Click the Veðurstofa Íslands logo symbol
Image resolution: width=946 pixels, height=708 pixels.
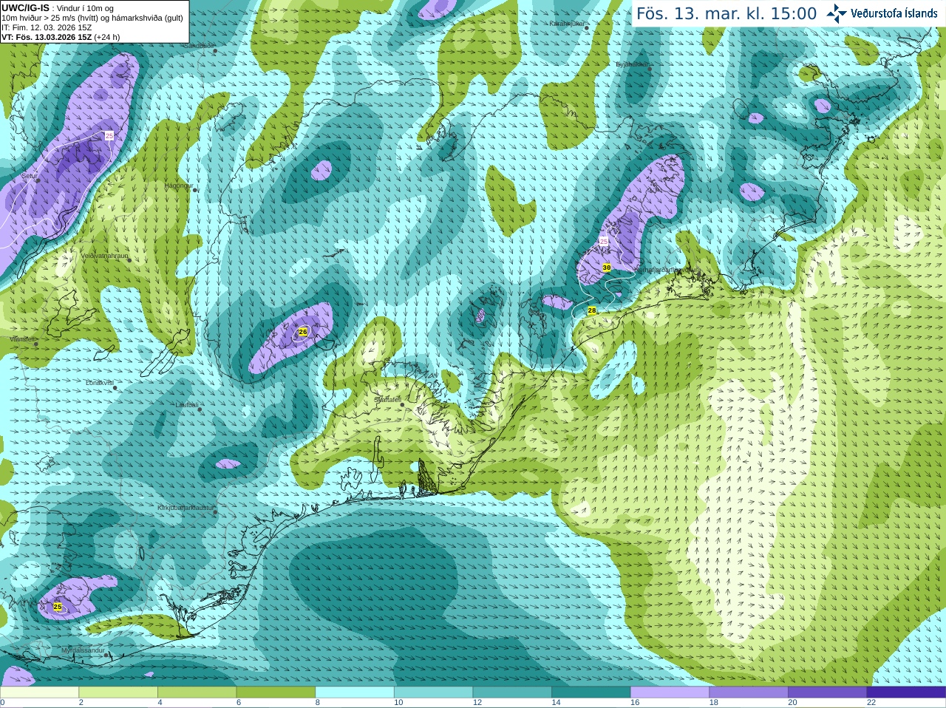[837, 13]
